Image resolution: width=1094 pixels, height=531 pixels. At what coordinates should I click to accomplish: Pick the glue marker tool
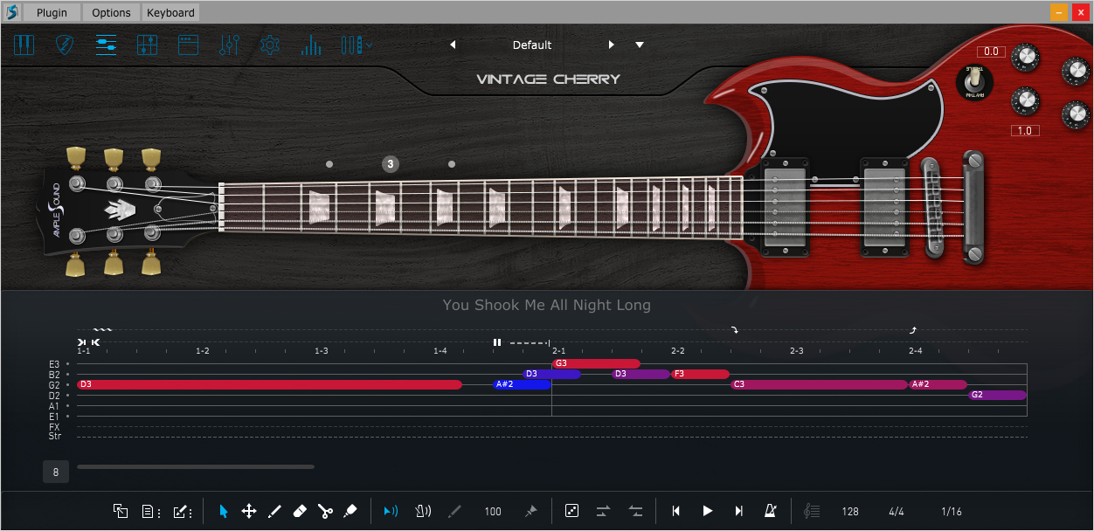coord(350,511)
